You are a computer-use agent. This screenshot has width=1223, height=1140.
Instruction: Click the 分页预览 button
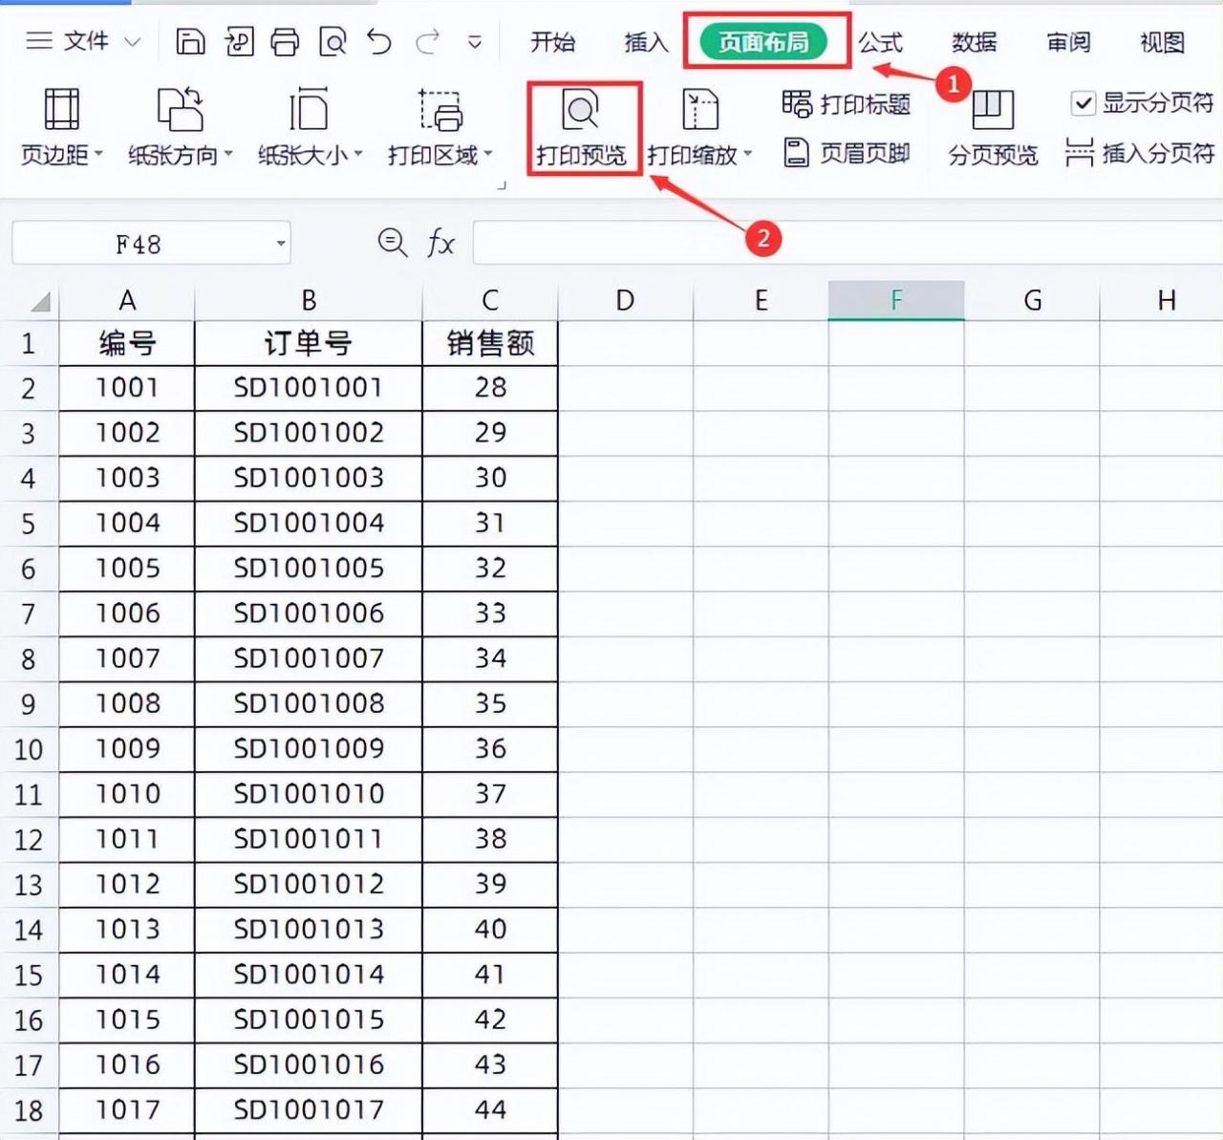tap(993, 128)
